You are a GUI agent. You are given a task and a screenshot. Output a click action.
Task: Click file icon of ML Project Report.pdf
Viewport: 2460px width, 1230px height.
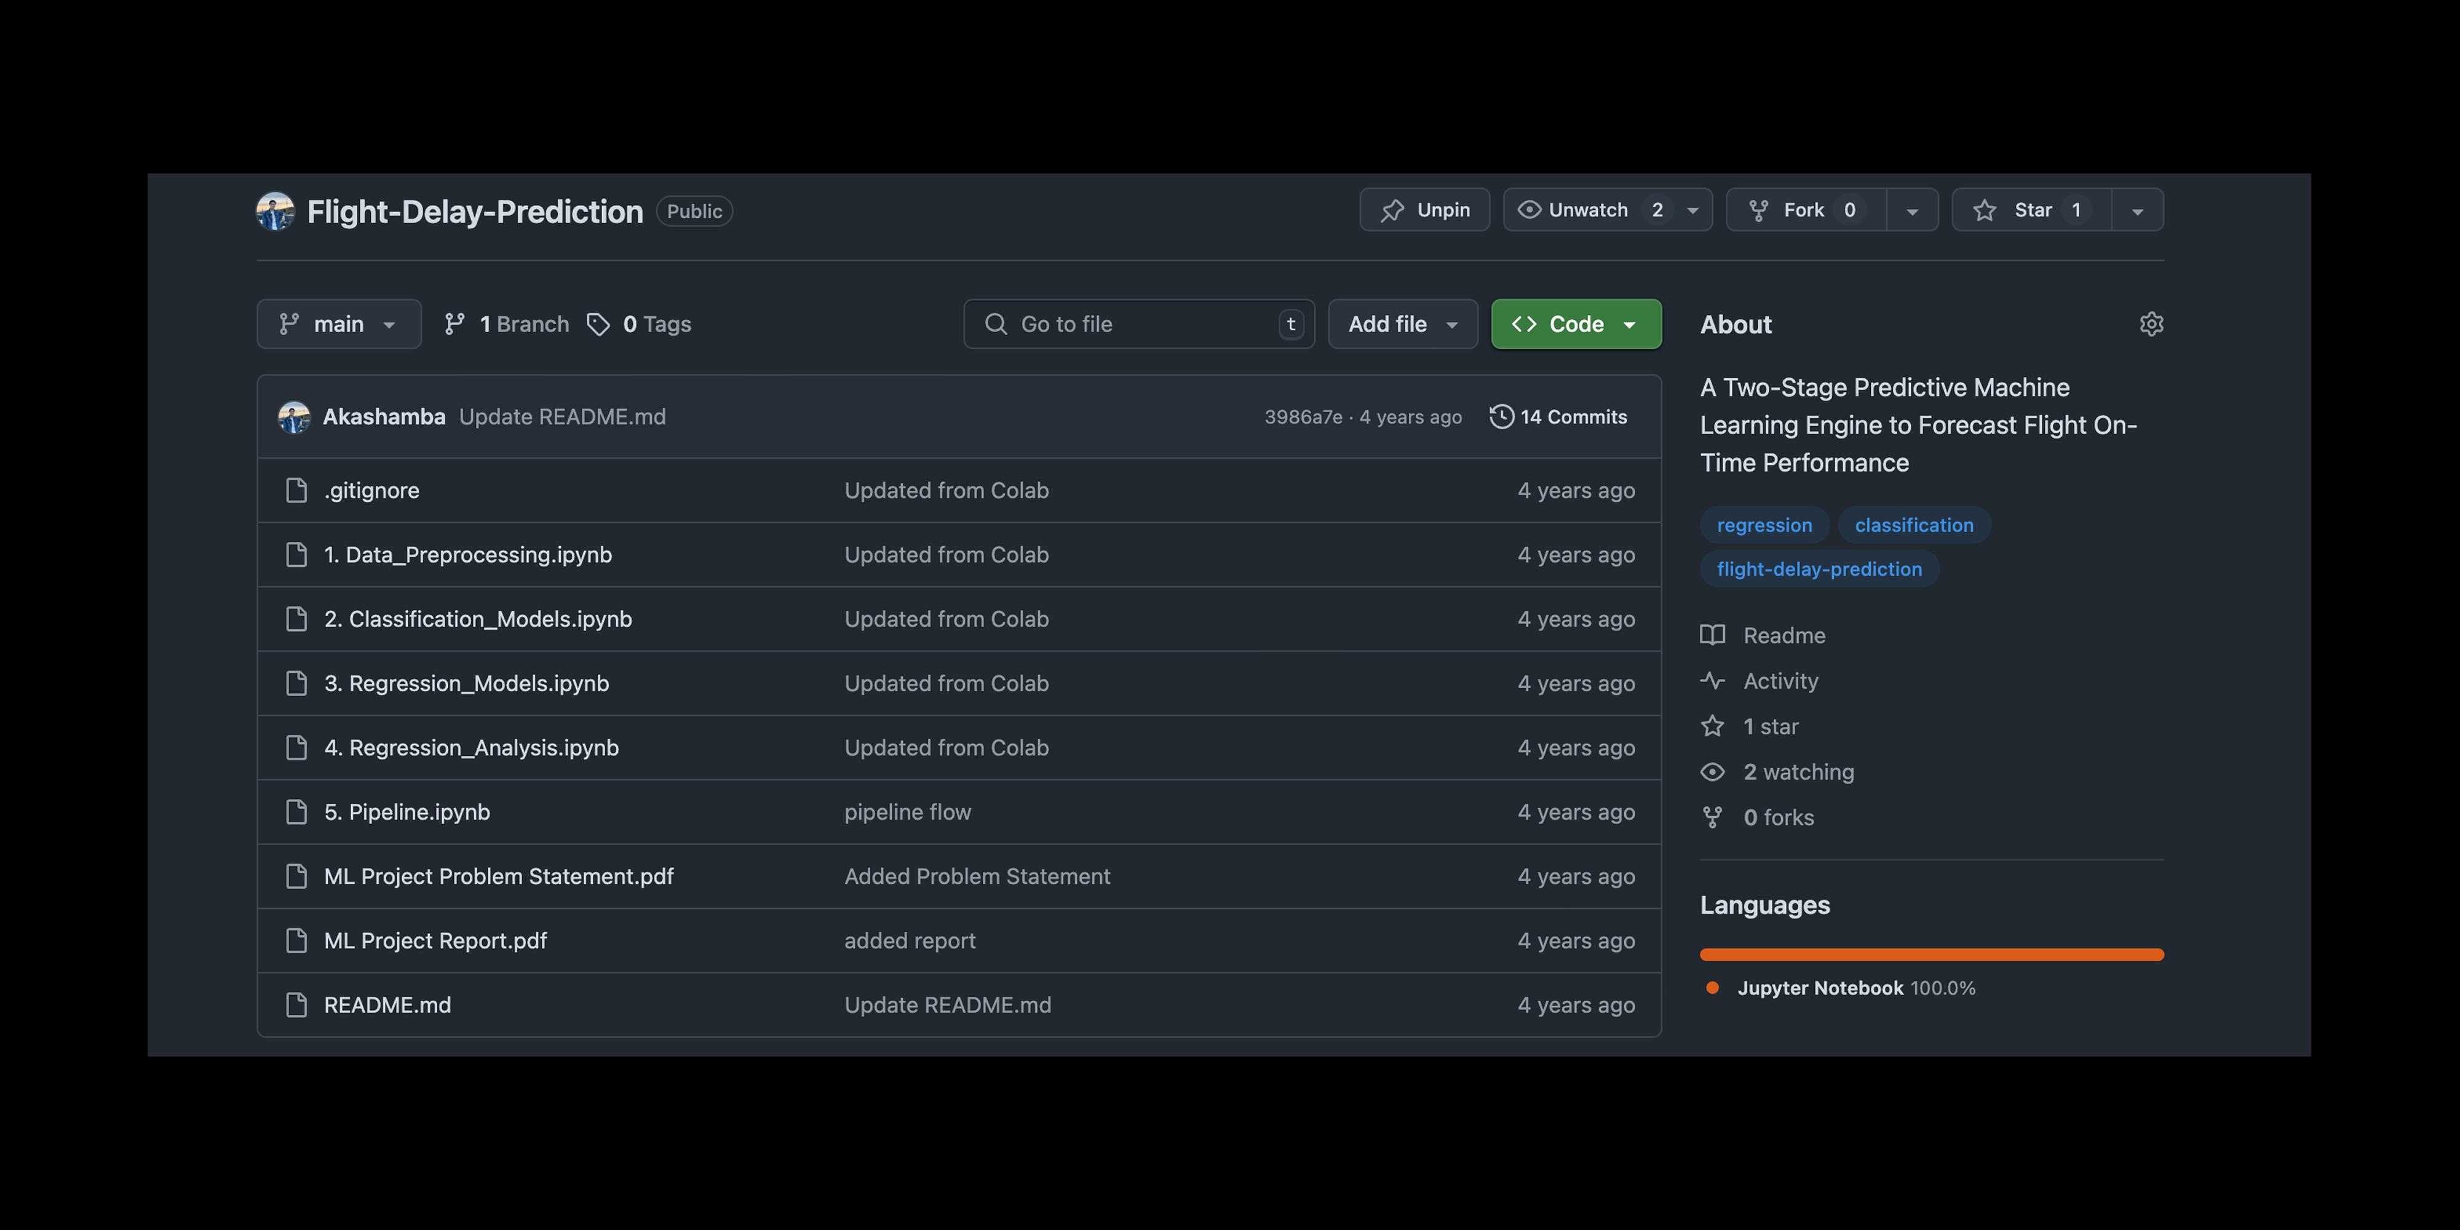coord(296,941)
